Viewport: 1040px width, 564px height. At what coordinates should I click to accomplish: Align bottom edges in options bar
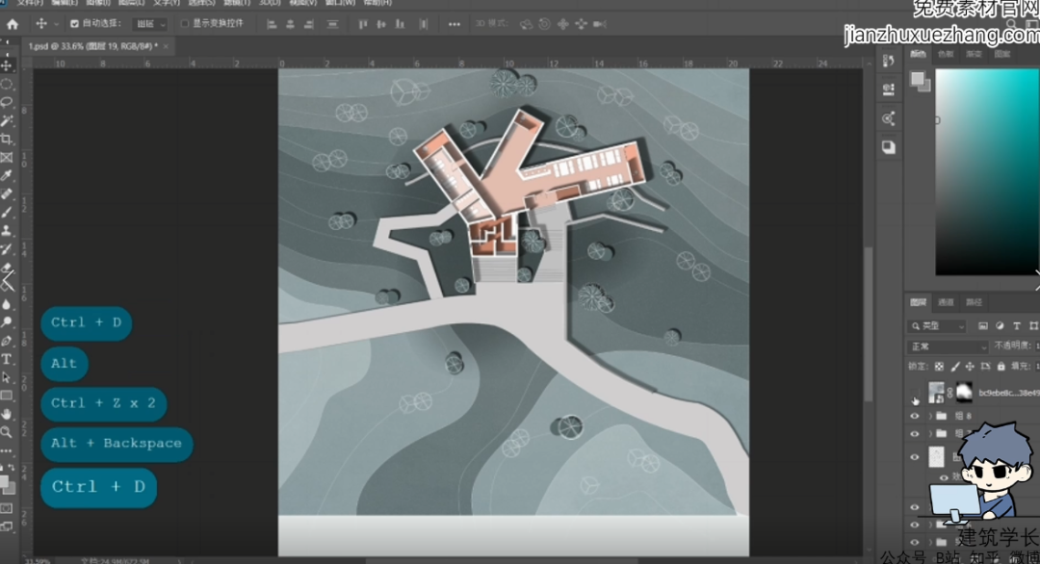[400, 24]
